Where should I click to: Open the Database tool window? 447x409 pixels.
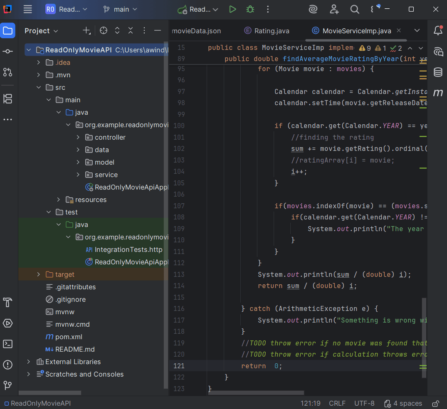point(438,72)
